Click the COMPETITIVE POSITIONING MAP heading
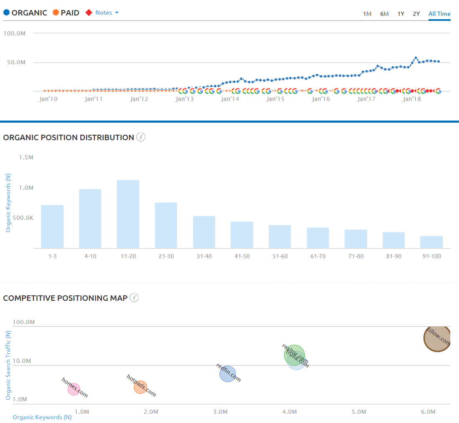This screenshot has width=459, height=423. pos(65,298)
